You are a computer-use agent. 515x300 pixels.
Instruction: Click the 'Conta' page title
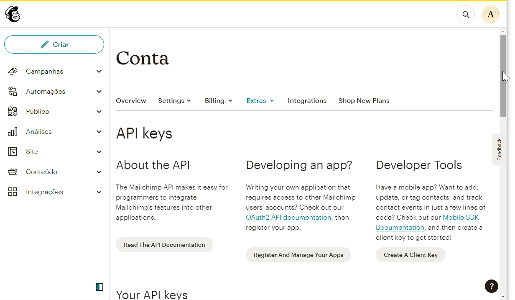pyautogui.click(x=143, y=58)
